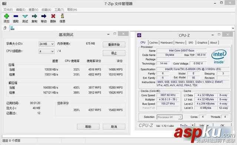The height and width of the screenshot is (145, 237).
Task: Open the 文件(F) menu
Action: point(8,10)
